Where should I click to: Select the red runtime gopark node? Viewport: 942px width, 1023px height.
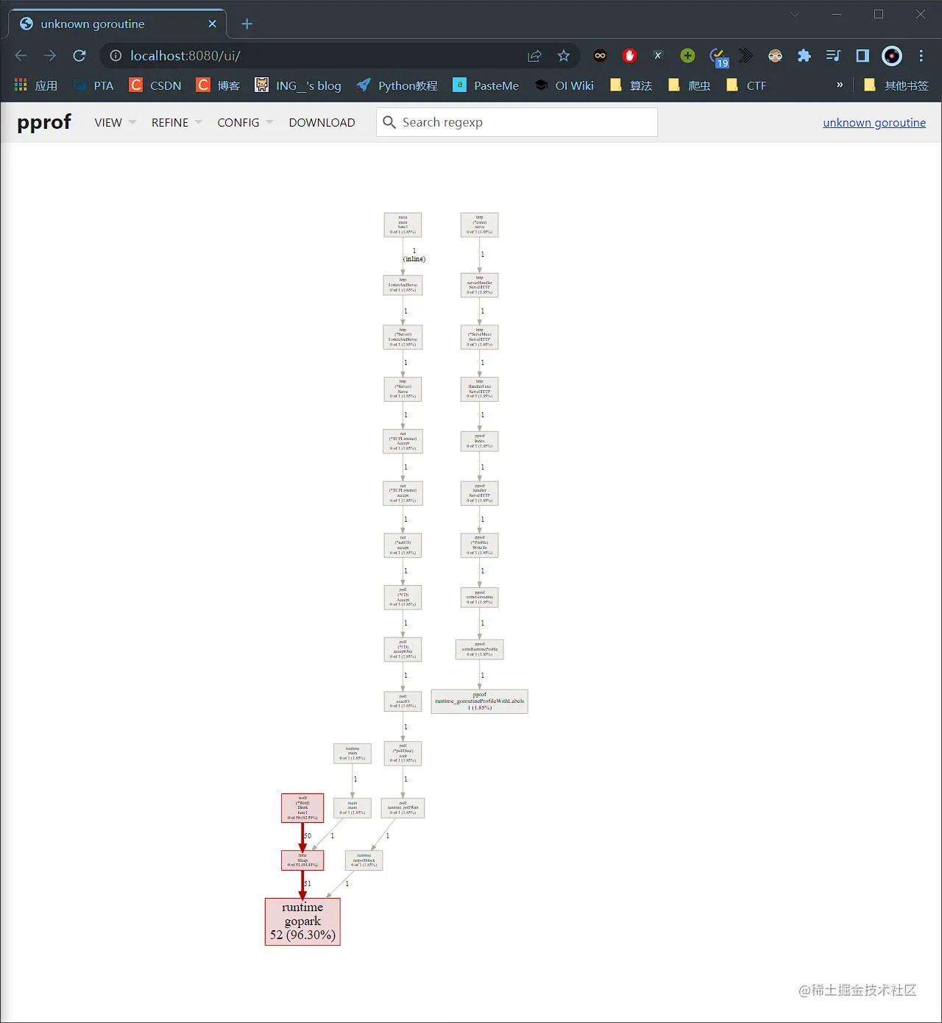302,921
